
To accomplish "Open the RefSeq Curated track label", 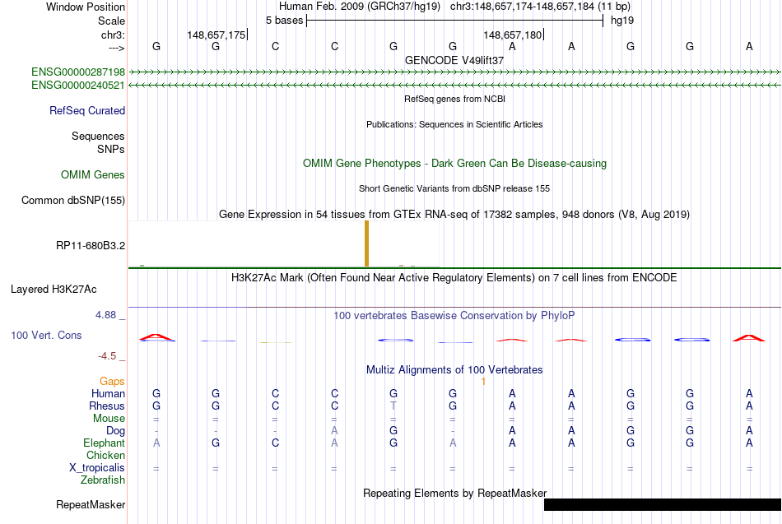I will [x=87, y=111].
